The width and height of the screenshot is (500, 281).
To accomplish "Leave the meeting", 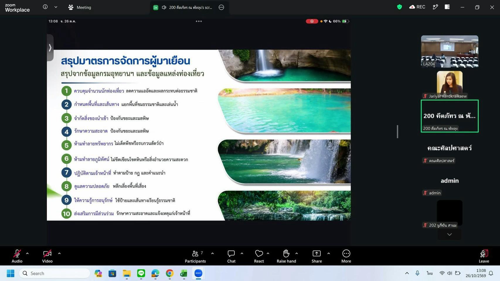I will [x=484, y=256].
